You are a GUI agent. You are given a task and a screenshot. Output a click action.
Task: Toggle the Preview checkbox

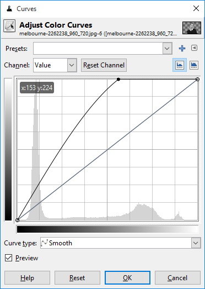[8, 258]
